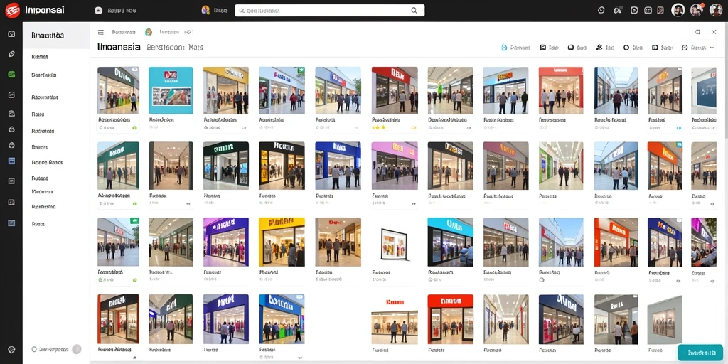Open the breadcrumb tab with the green house icon
Image resolution: width=728 pixels, height=364 pixels.
click(168, 32)
